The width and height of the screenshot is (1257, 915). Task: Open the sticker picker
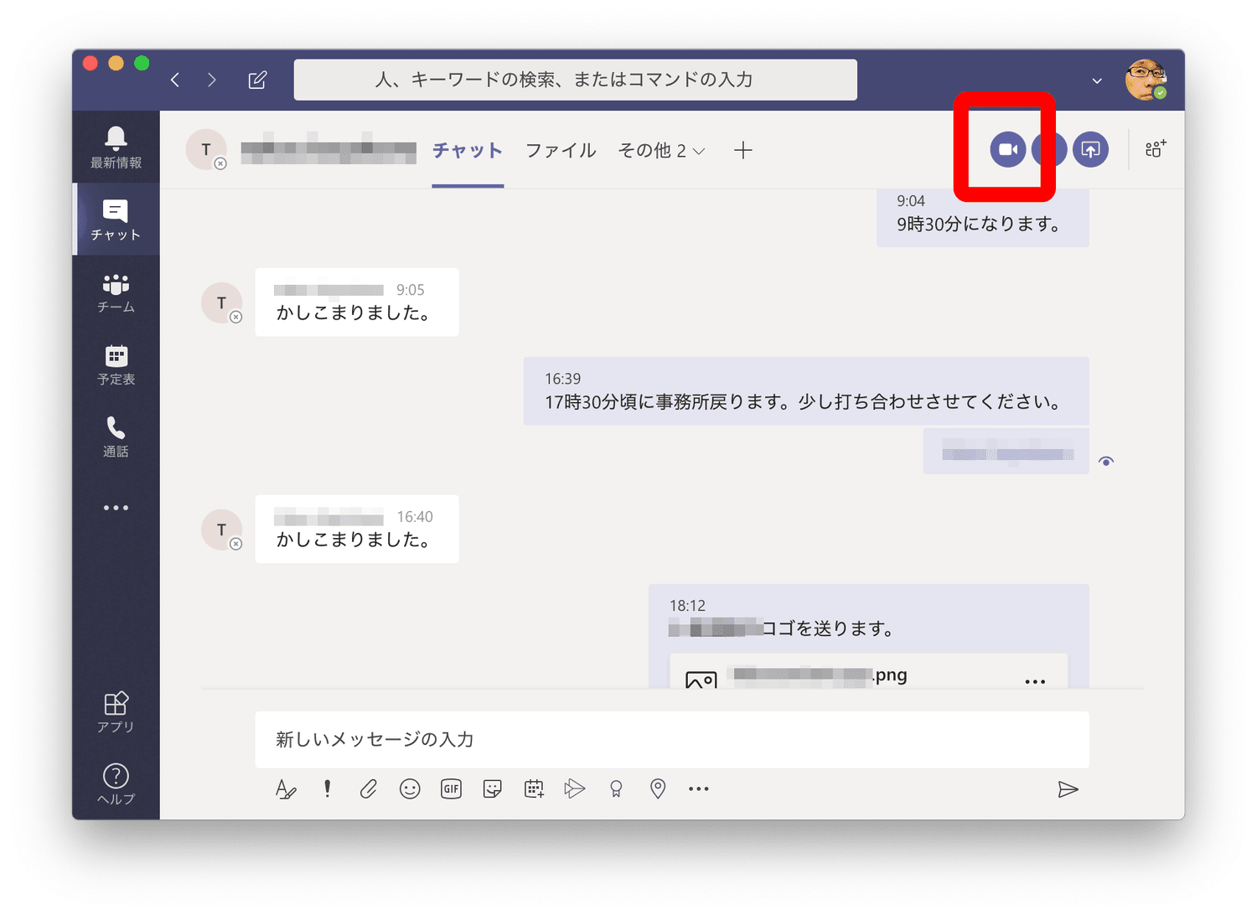click(493, 788)
